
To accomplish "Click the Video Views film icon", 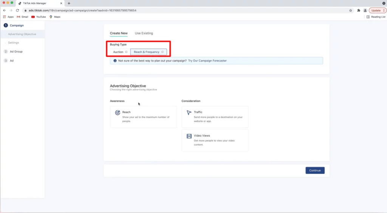I will click(189, 136).
